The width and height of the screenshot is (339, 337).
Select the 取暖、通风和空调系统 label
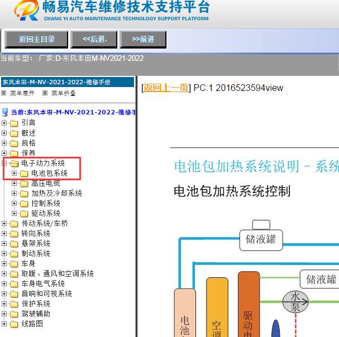click(58, 274)
